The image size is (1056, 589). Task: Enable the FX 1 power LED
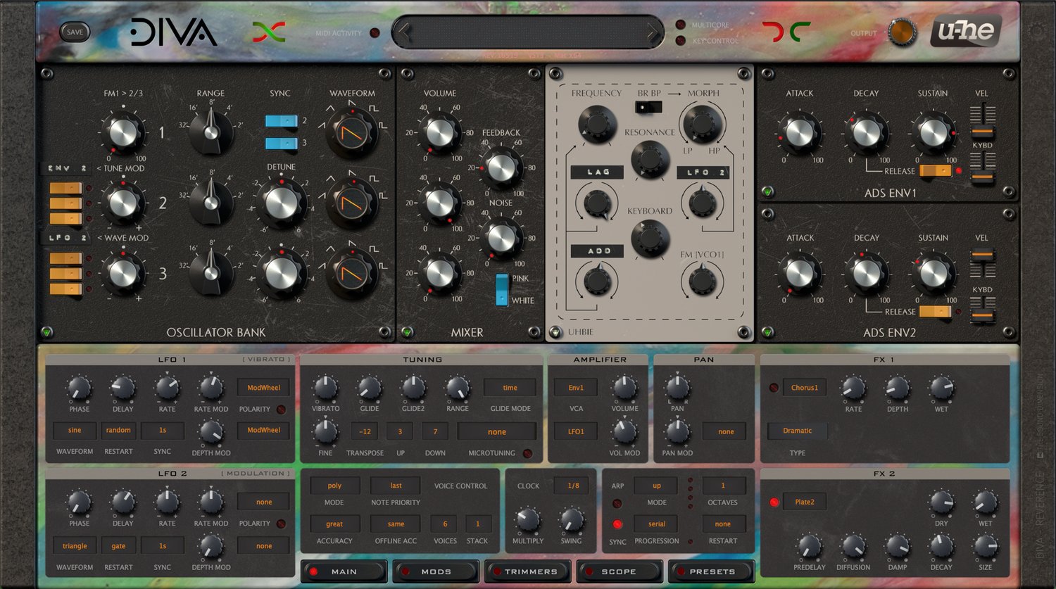point(774,388)
